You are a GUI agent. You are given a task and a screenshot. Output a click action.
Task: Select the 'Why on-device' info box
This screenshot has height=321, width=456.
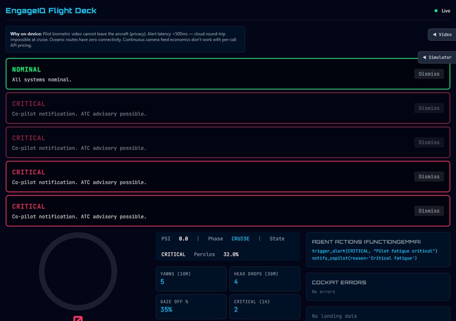[126, 39]
